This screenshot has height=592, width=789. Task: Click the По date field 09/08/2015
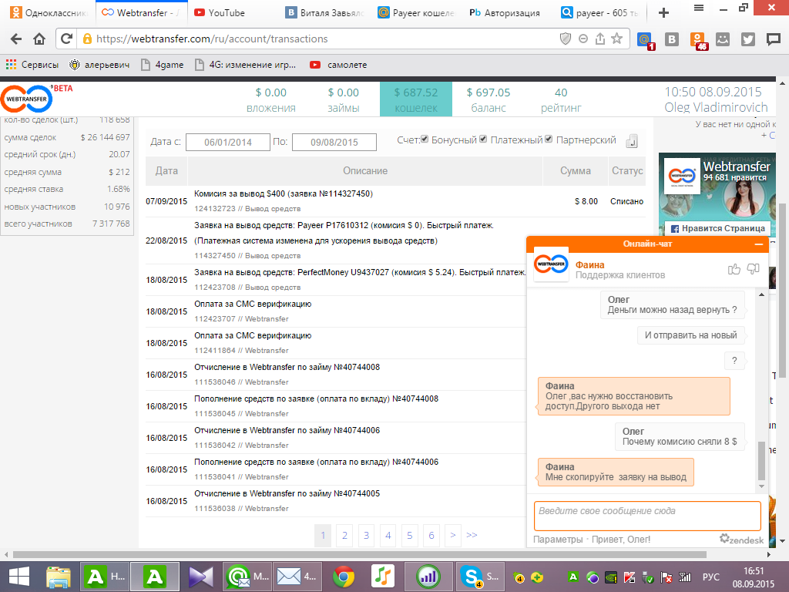tap(334, 142)
